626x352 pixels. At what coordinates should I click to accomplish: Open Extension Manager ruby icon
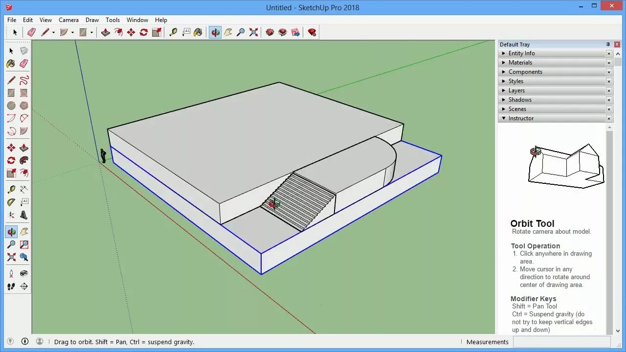tap(312, 32)
